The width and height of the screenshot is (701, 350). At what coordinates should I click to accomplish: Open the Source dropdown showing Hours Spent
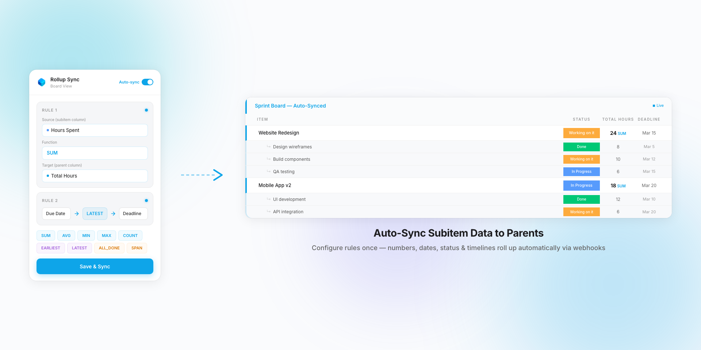click(95, 130)
